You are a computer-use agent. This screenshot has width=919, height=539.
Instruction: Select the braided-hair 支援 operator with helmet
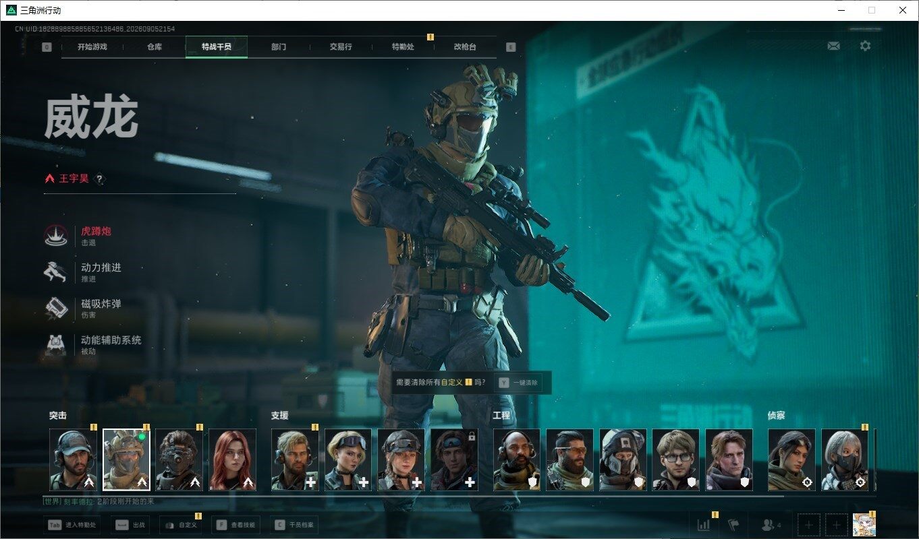click(401, 459)
